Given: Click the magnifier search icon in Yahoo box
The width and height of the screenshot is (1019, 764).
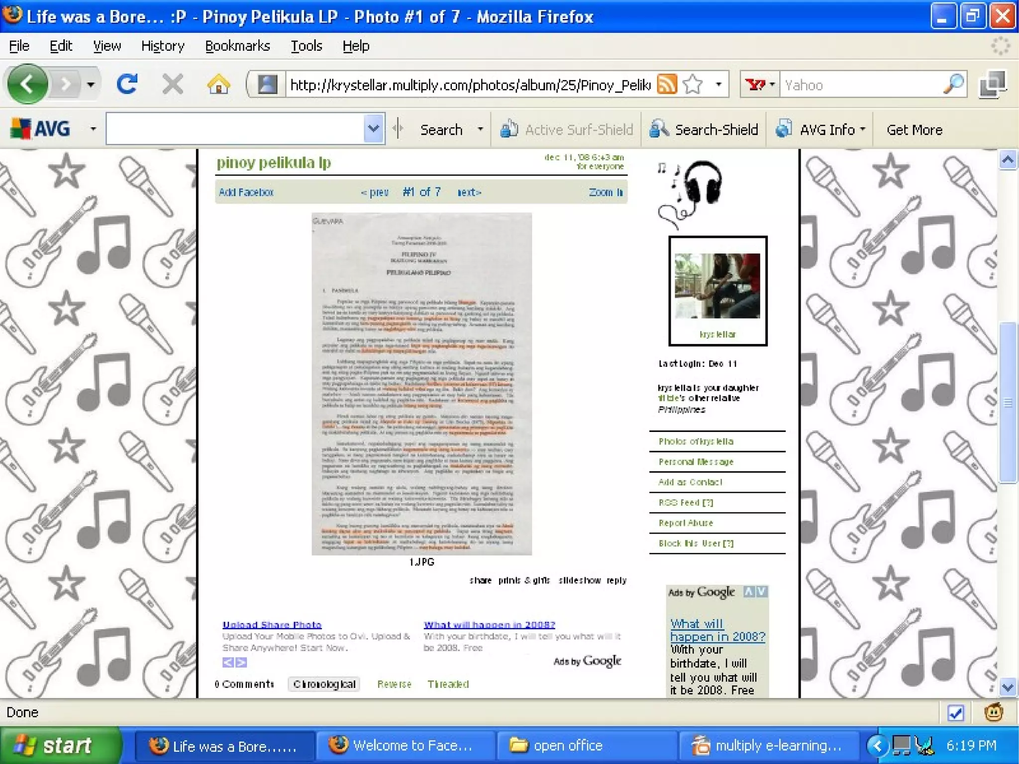Looking at the screenshot, I should click(x=953, y=84).
